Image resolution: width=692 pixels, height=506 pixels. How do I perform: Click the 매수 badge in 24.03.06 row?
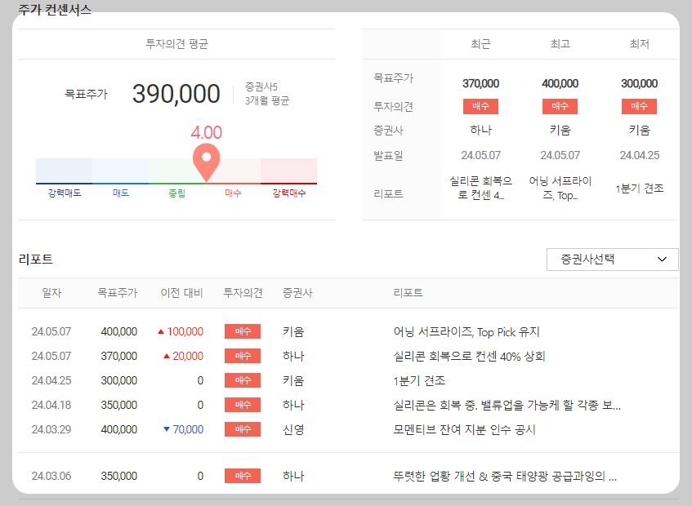pyautogui.click(x=243, y=476)
